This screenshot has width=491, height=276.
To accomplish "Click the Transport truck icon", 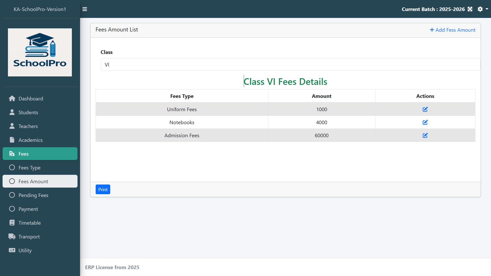I will pyautogui.click(x=12, y=237).
